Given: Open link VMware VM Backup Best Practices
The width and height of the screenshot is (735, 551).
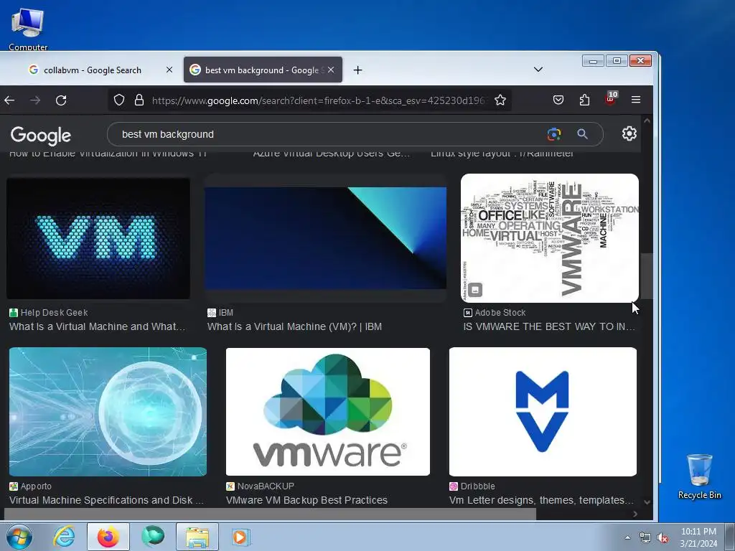Looking at the screenshot, I should click(x=306, y=500).
